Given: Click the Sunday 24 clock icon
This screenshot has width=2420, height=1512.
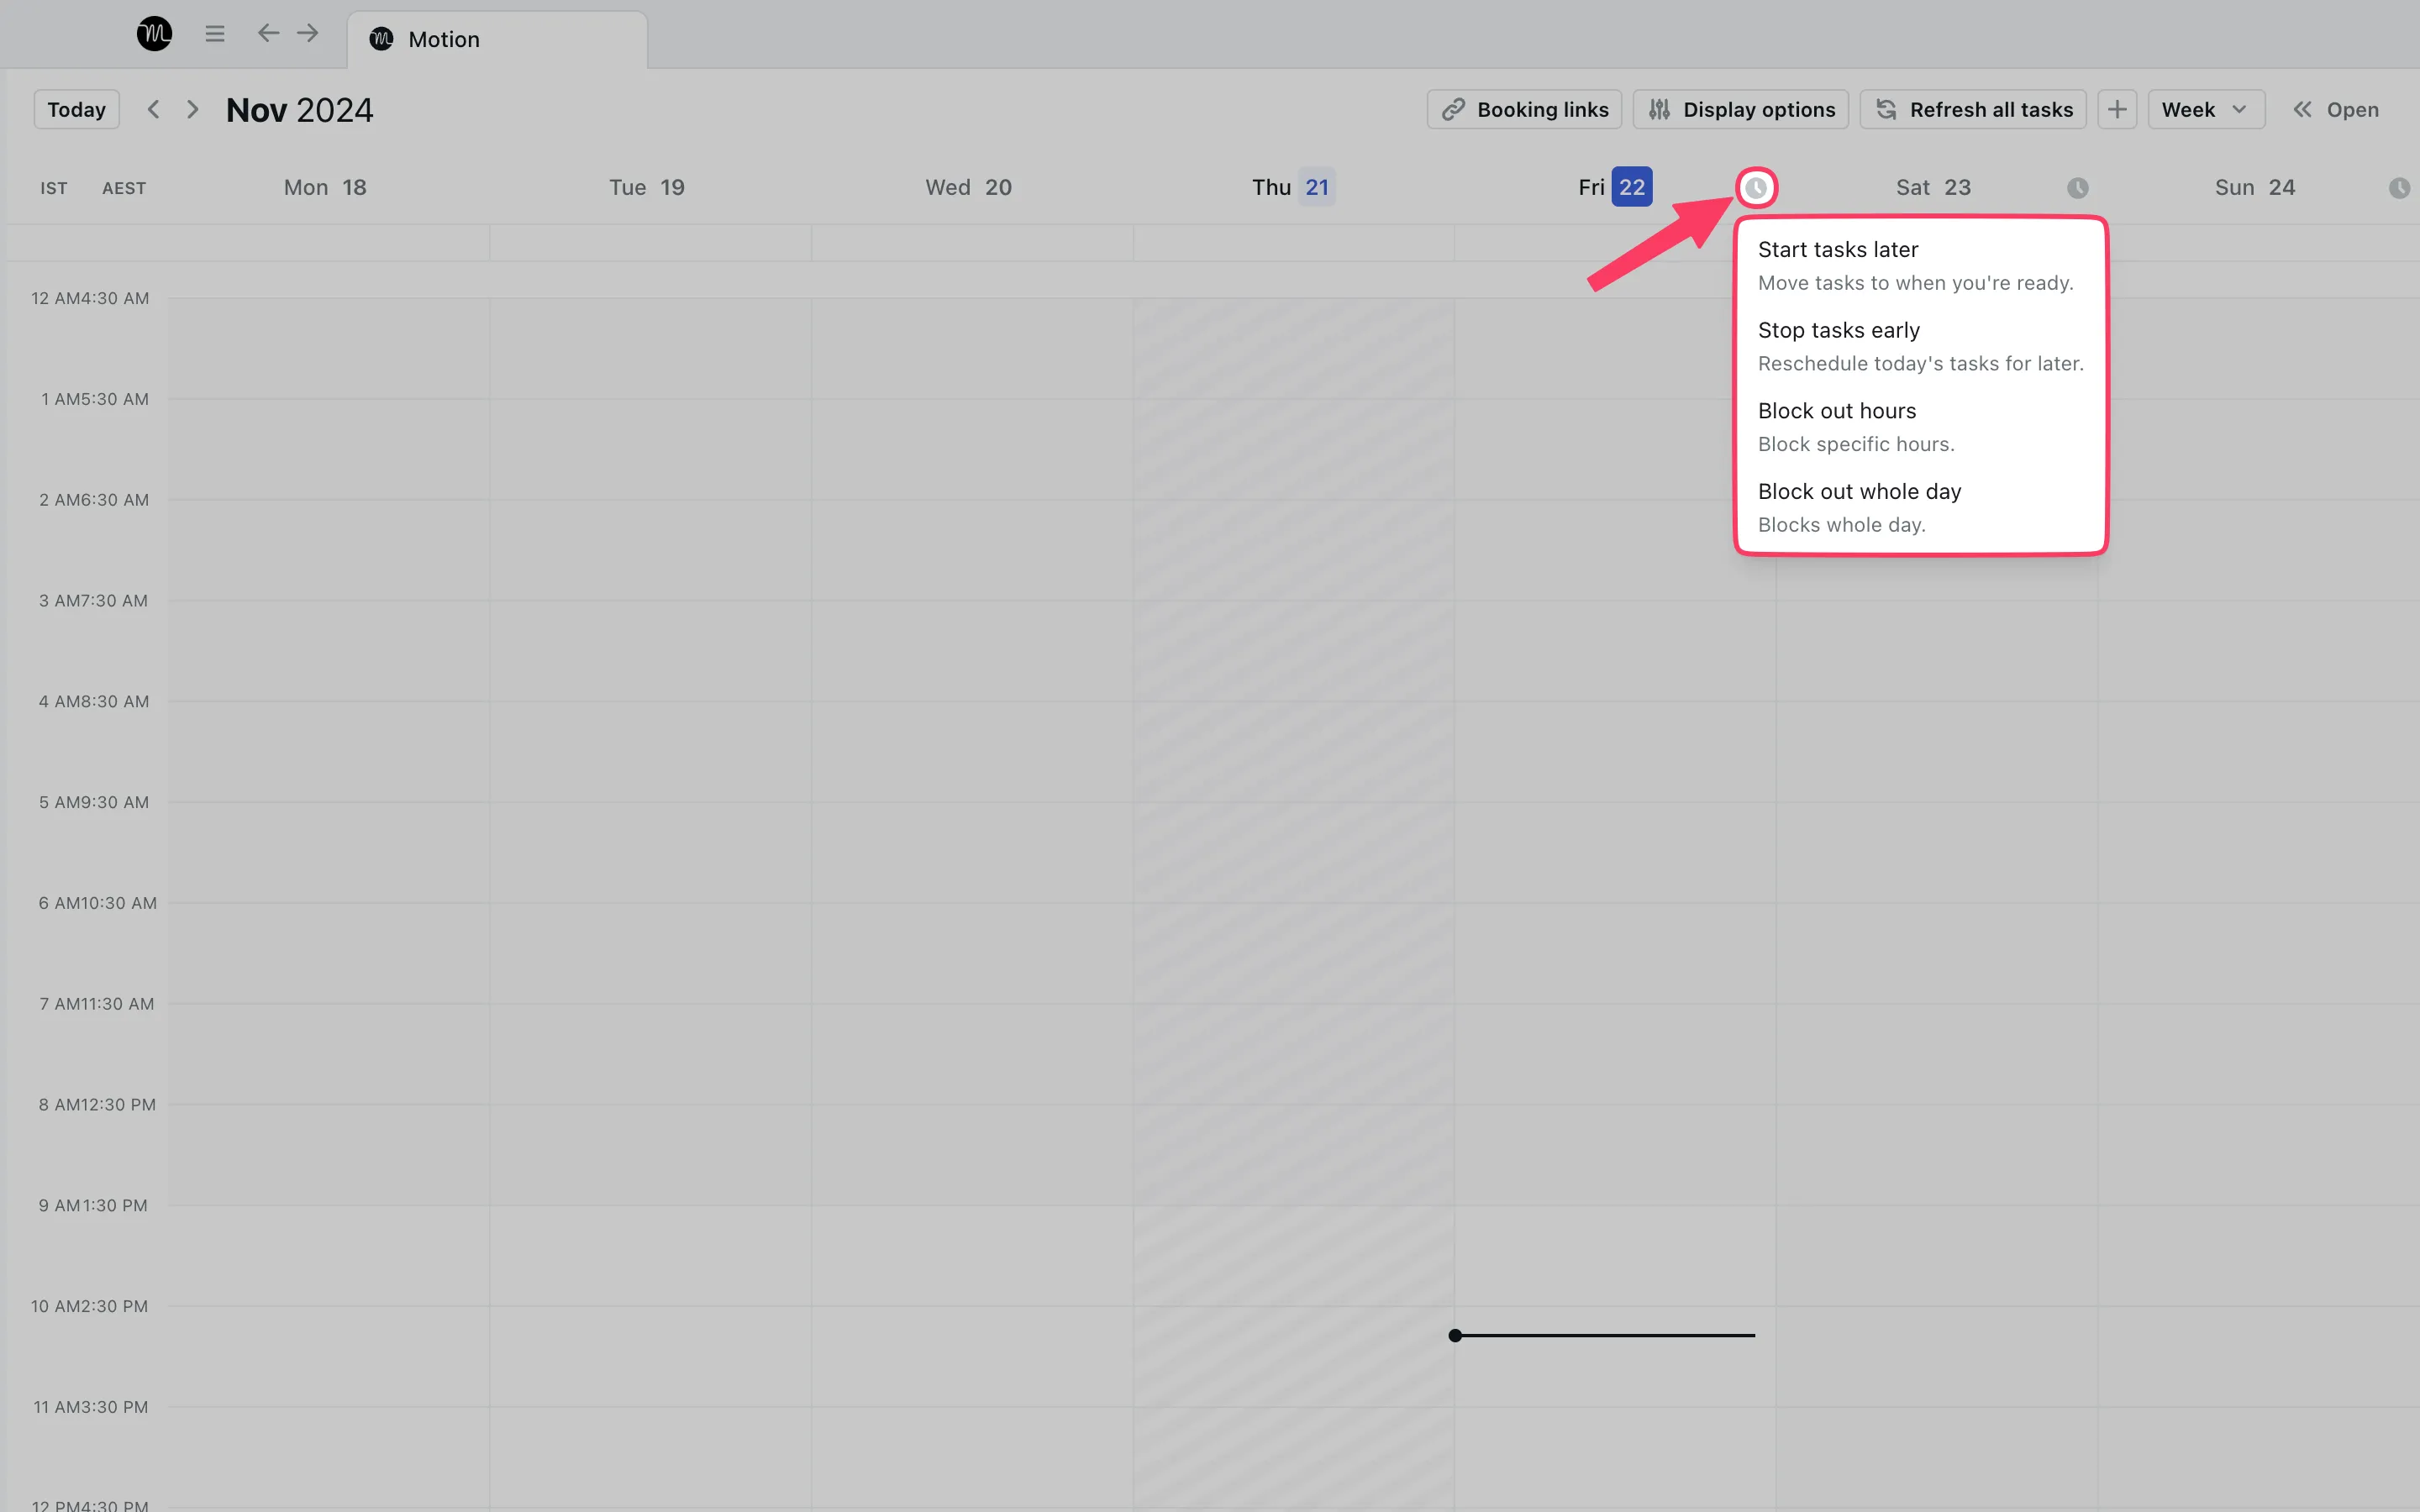Looking at the screenshot, I should click(x=2400, y=188).
